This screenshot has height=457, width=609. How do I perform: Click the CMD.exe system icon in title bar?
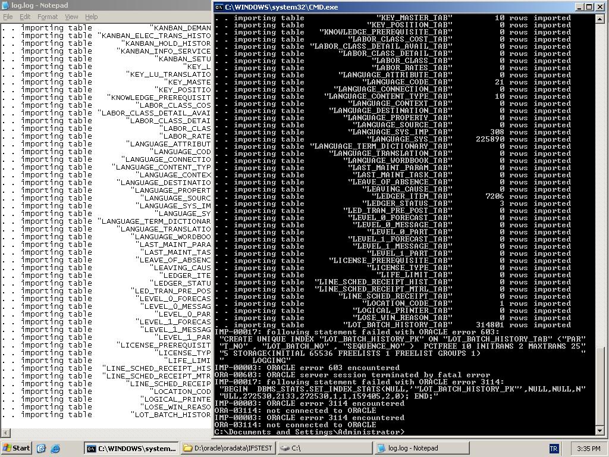pos(219,7)
